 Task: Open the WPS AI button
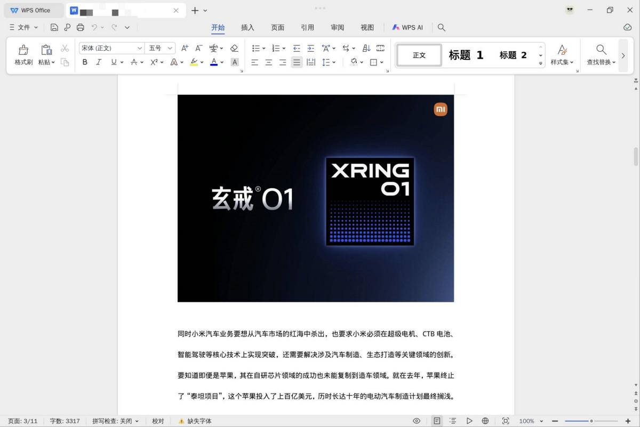pyautogui.click(x=407, y=27)
